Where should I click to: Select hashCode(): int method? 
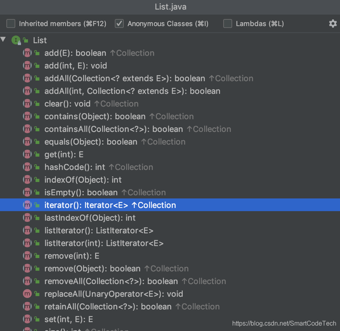[75, 167]
